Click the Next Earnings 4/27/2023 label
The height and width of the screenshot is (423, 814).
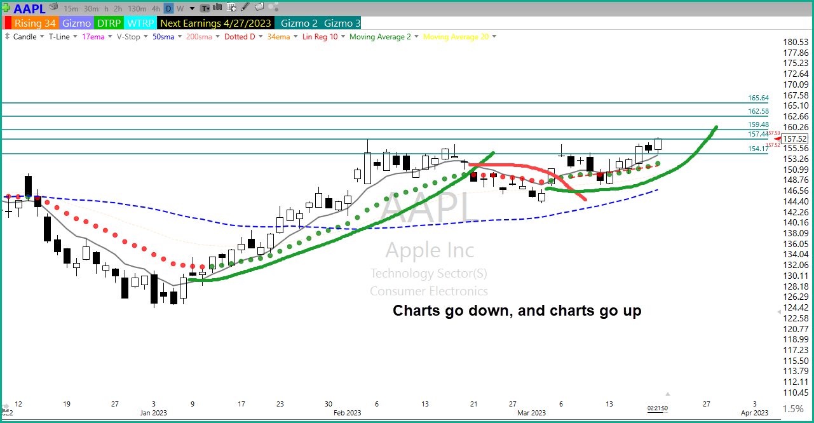(216, 23)
